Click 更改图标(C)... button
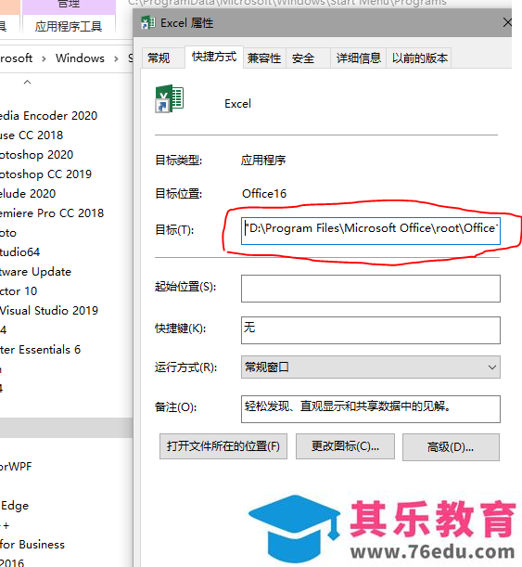This screenshot has width=522, height=567. pos(345,446)
